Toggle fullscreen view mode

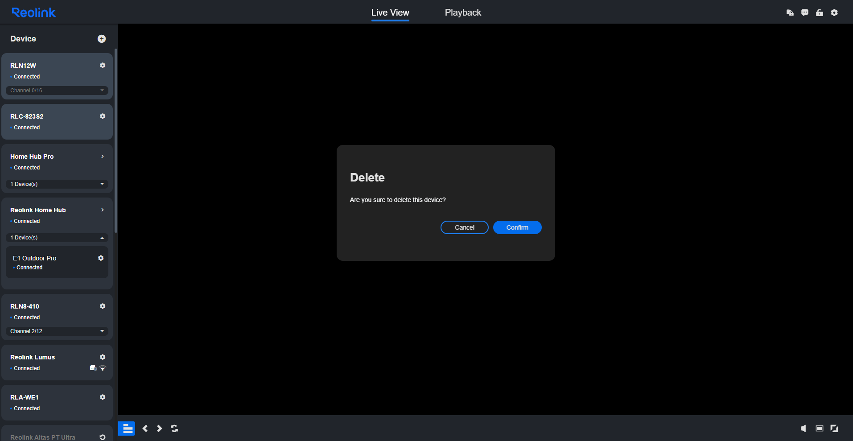(x=834, y=429)
